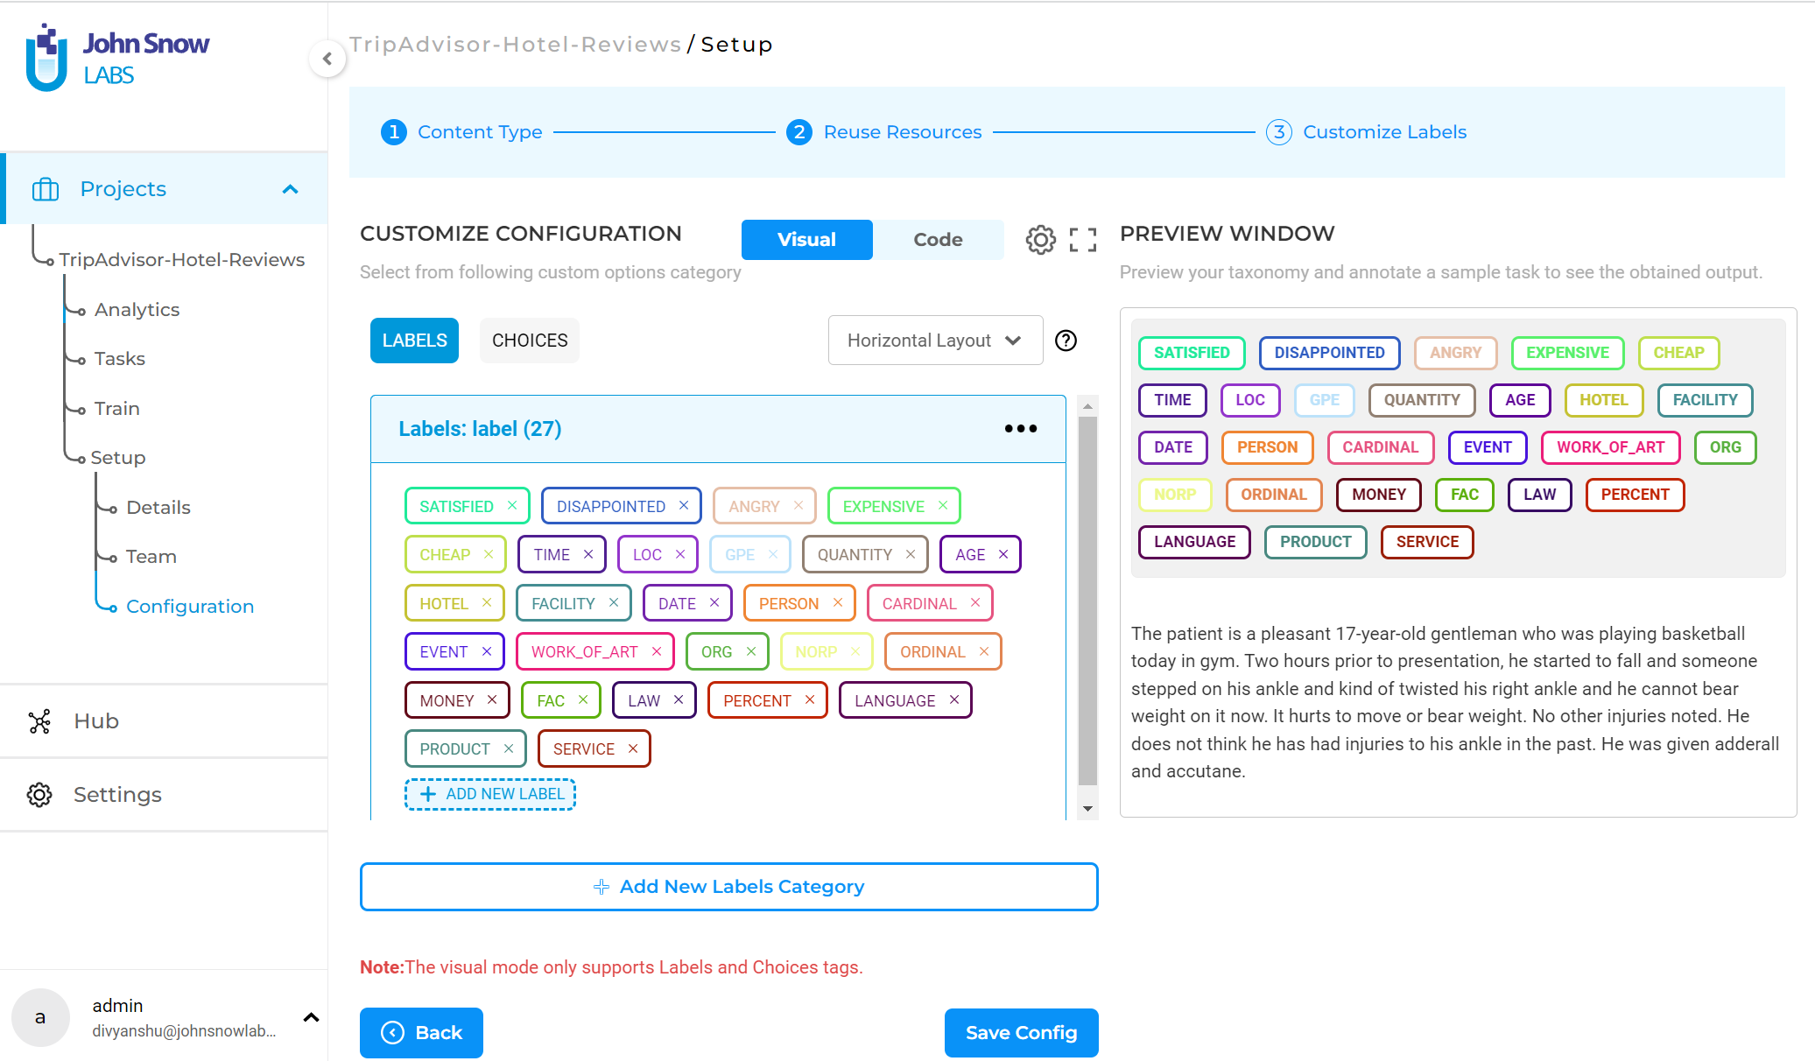Remove the ANGRY label
Viewport: 1815px width, 1061px height.
tap(798, 505)
